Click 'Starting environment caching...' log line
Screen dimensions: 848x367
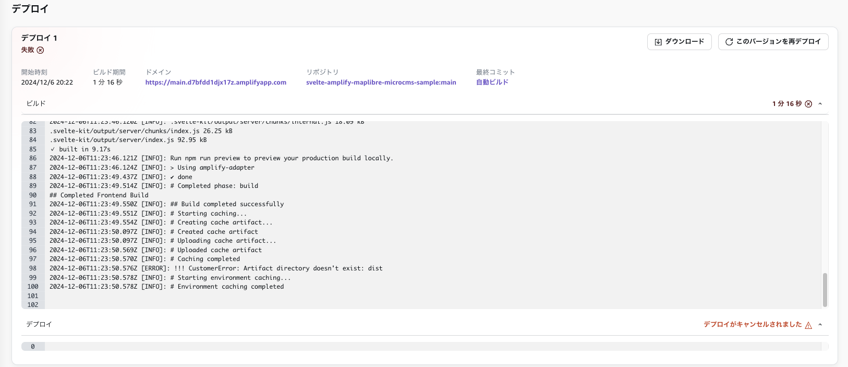pos(170,278)
